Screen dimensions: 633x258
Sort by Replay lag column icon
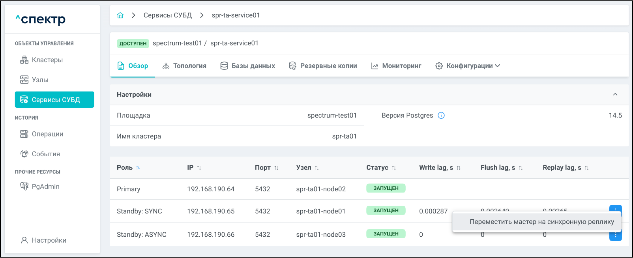(x=587, y=168)
